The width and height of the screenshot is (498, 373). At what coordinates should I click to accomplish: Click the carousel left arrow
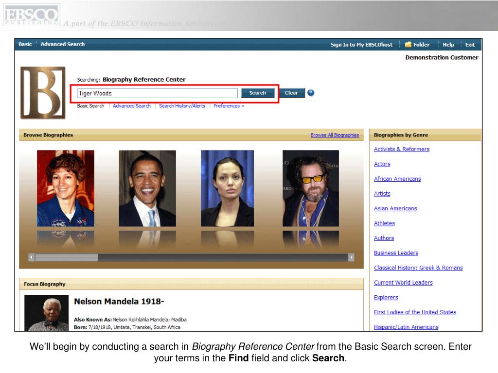(x=31, y=257)
